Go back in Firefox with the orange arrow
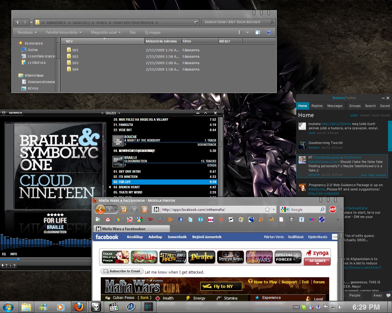This screenshot has width=392, height=313. click(100, 209)
